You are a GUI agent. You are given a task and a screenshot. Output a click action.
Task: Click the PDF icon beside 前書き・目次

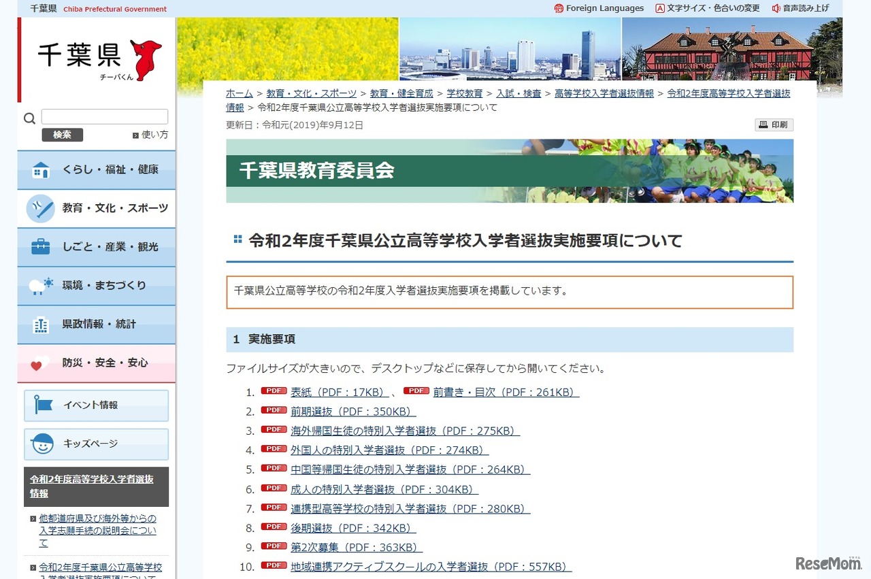[416, 391]
